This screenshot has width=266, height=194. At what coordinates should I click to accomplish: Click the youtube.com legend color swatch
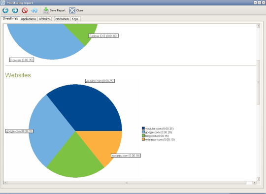click(143, 129)
